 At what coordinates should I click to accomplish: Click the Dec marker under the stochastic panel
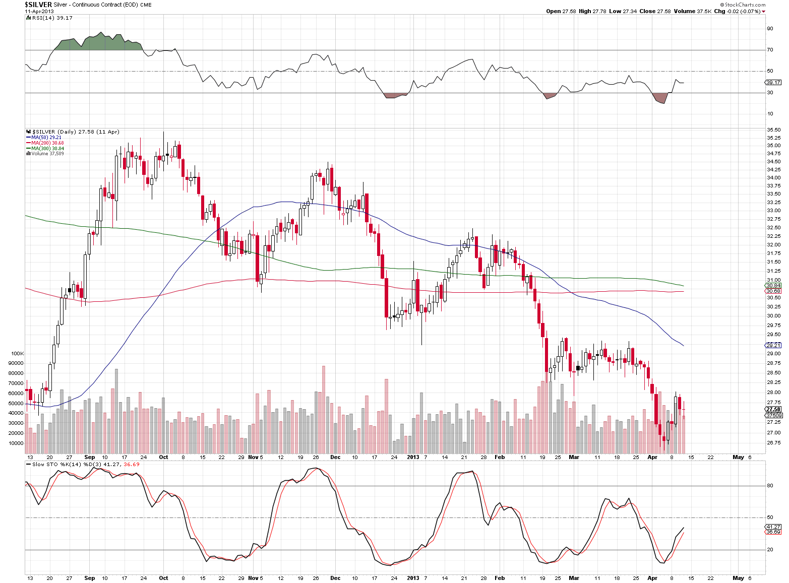(335, 578)
